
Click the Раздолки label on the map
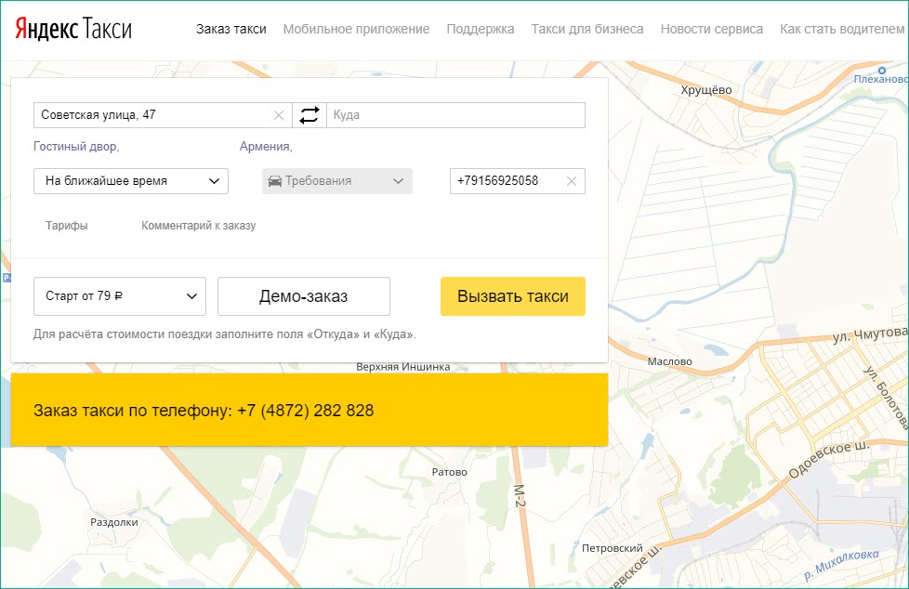pyautogui.click(x=114, y=522)
